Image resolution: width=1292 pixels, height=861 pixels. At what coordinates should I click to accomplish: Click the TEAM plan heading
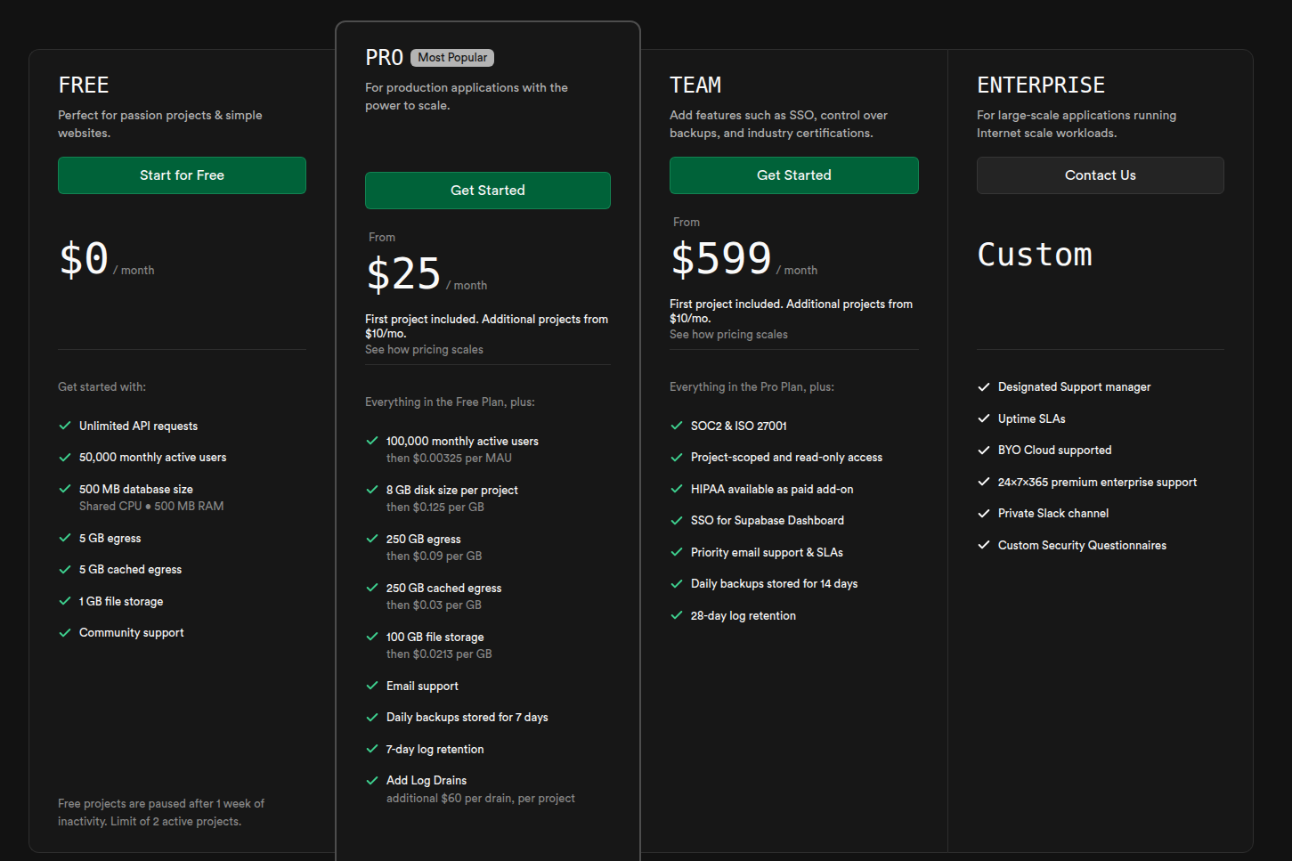coord(695,85)
